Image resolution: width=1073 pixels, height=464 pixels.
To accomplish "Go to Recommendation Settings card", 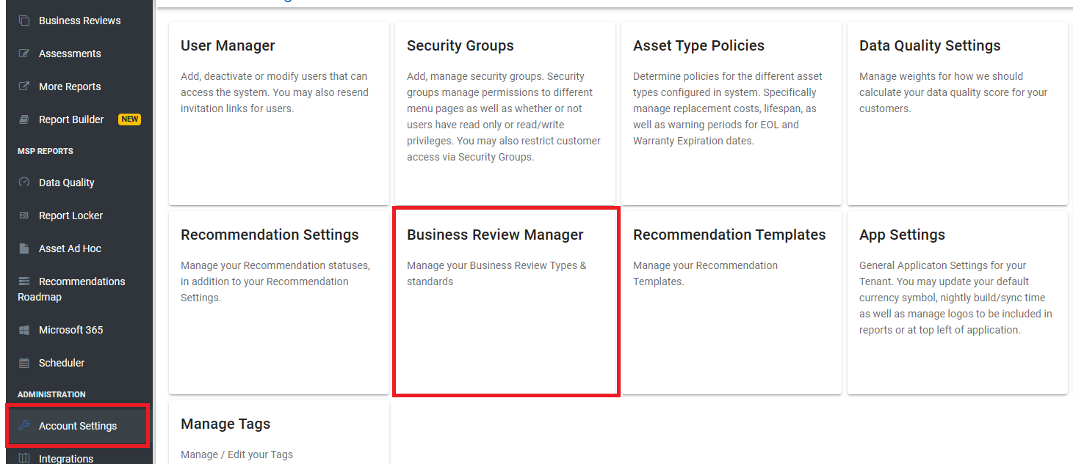I will pyautogui.click(x=278, y=302).
